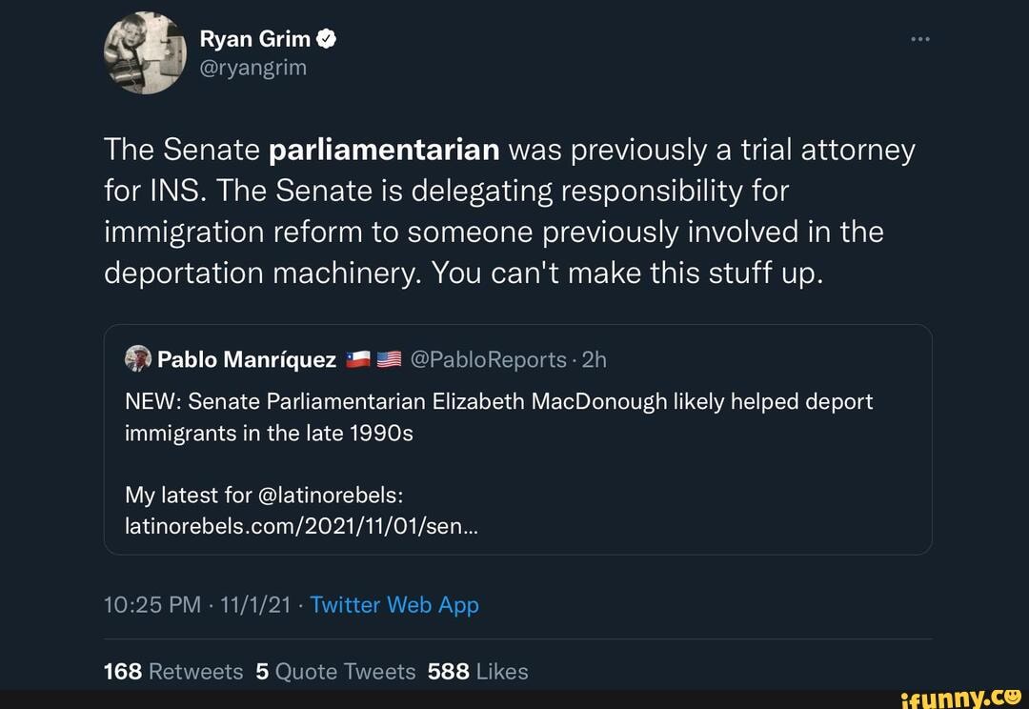View the 168 Retweets list
Image resolution: width=1029 pixels, height=709 pixels.
(172, 672)
